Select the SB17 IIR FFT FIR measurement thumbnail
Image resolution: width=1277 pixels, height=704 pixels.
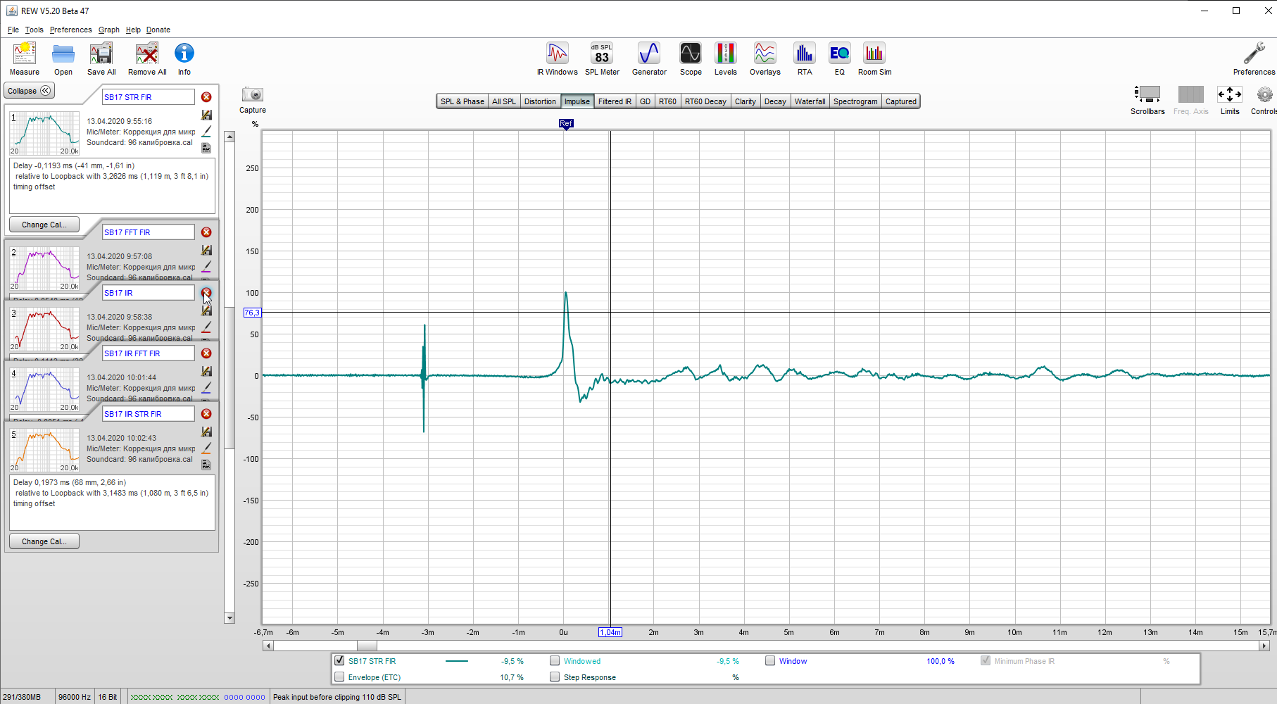(x=44, y=388)
